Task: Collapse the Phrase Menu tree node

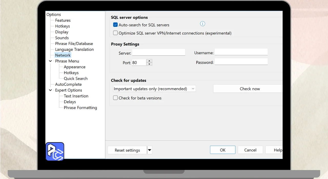Action: click(x=50, y=61)
